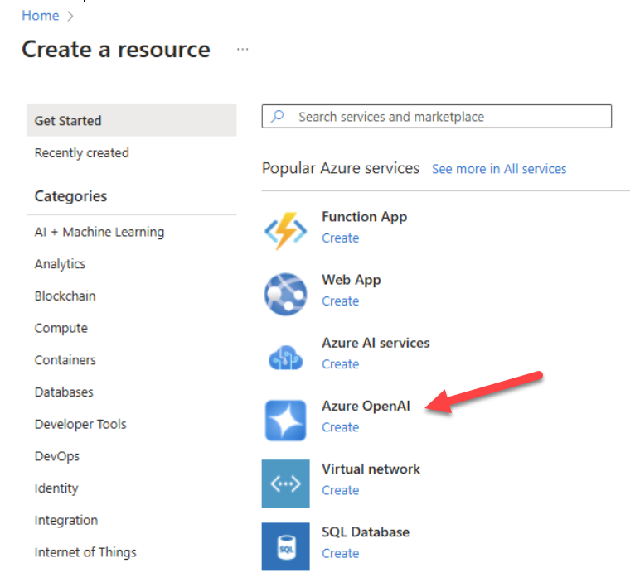
Task: Create a Function App
Action: click(x=340, y=238)
